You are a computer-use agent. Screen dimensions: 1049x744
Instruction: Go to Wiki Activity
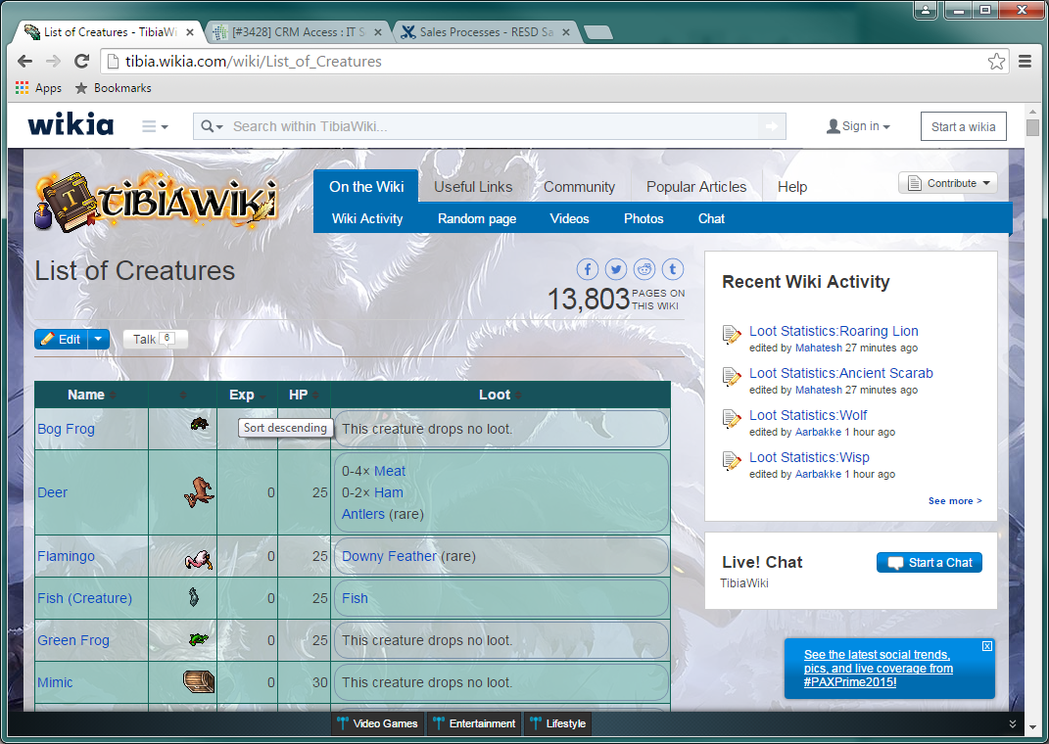tap(367, 218)
